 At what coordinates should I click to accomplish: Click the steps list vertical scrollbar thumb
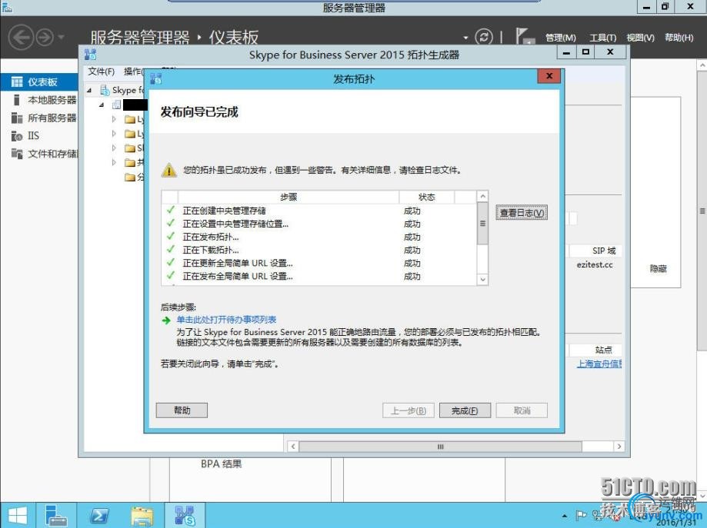482,224
